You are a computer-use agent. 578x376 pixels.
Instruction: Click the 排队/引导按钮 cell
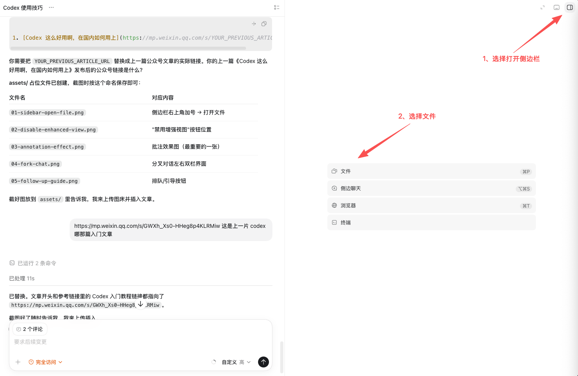pyautogui.click(x=169, y=181)
